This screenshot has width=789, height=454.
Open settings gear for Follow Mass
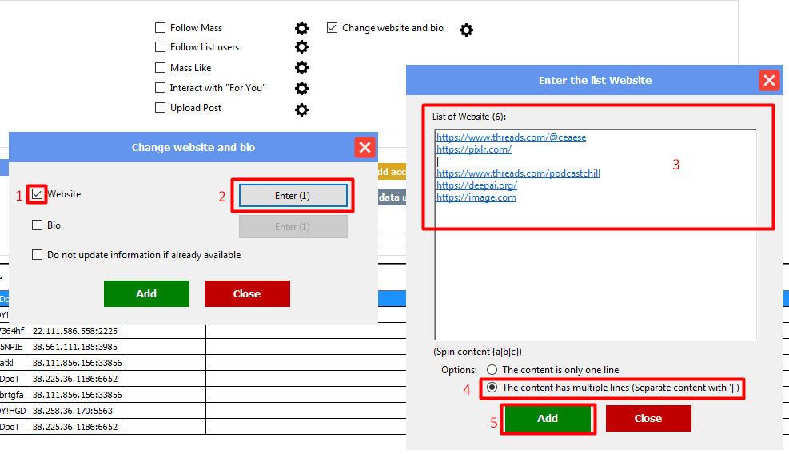coord(301,28)
